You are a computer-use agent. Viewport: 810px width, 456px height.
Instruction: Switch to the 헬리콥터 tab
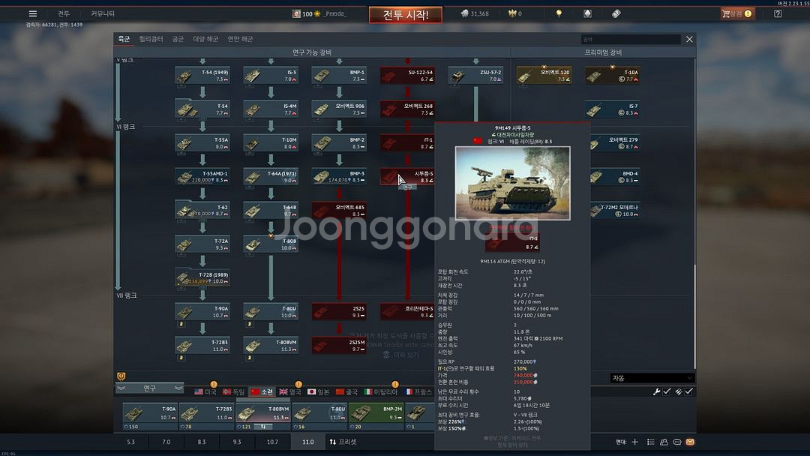pyautogui.click(x=151, y=39)
